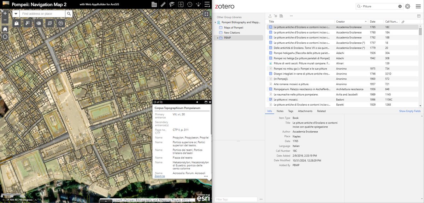This screenshot has width=424, height=203.
Task: Select the Maps of Pompeii collection
Action: pos(233,28)
